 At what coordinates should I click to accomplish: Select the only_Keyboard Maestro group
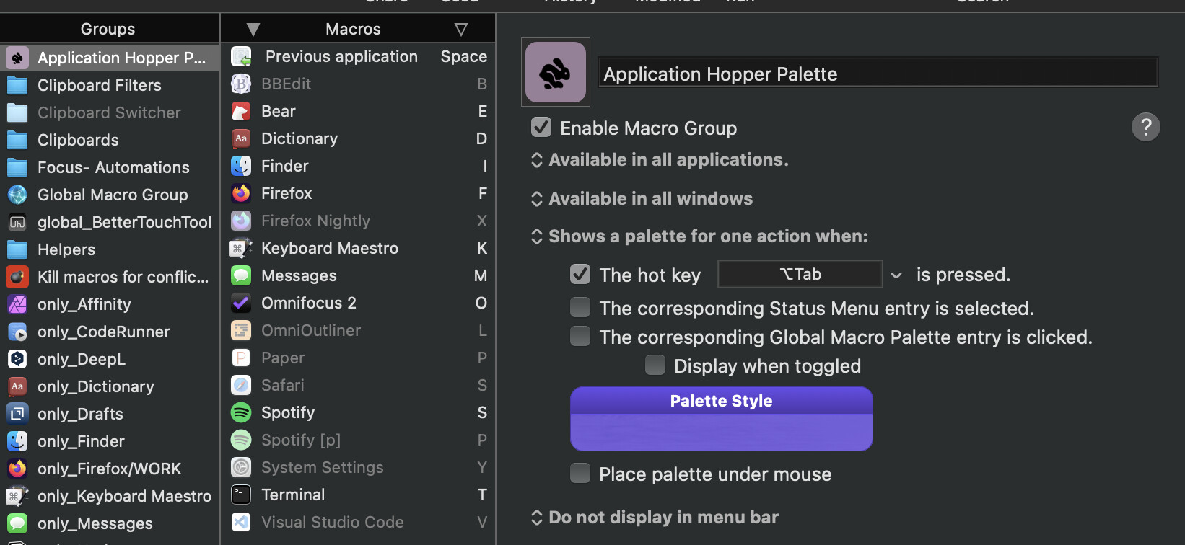[110, 496]
